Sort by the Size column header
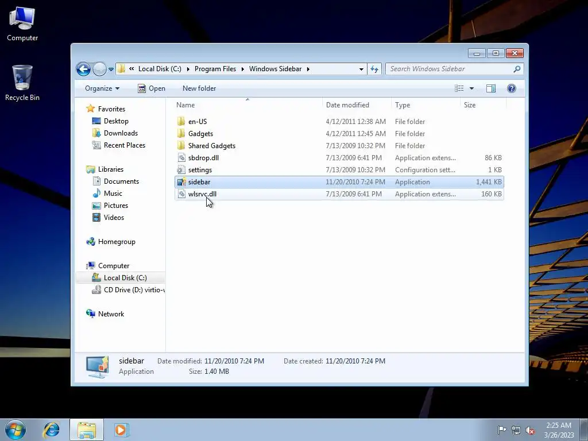 (482, 105)
